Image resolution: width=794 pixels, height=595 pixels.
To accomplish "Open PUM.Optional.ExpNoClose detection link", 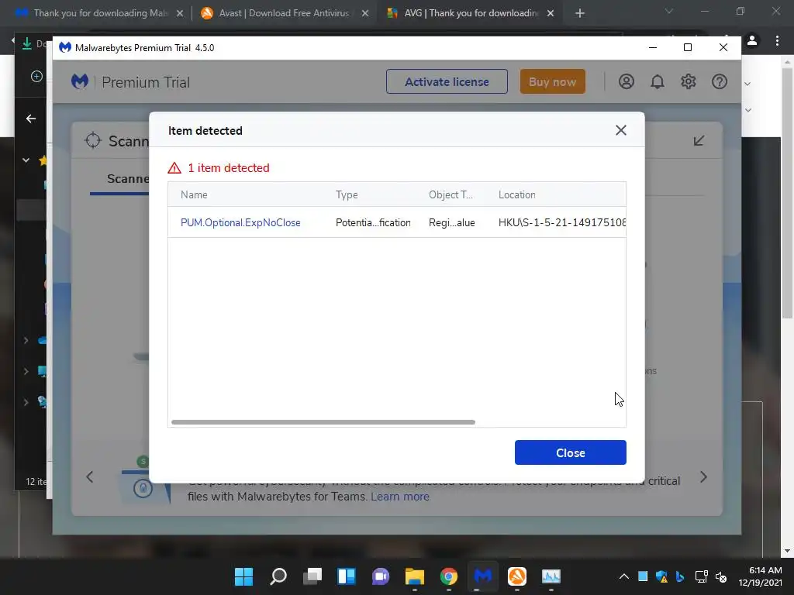I will (240, 222).
